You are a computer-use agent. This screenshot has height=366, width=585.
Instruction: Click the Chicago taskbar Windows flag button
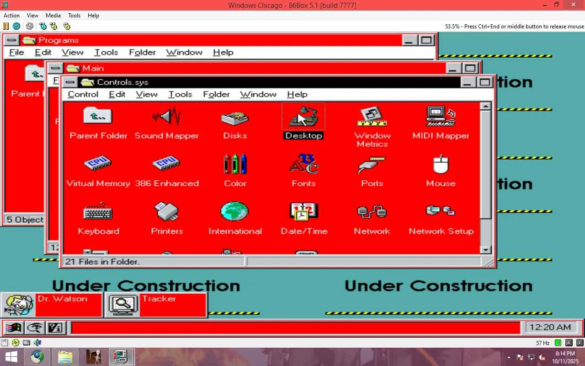(x=14, y=328)
